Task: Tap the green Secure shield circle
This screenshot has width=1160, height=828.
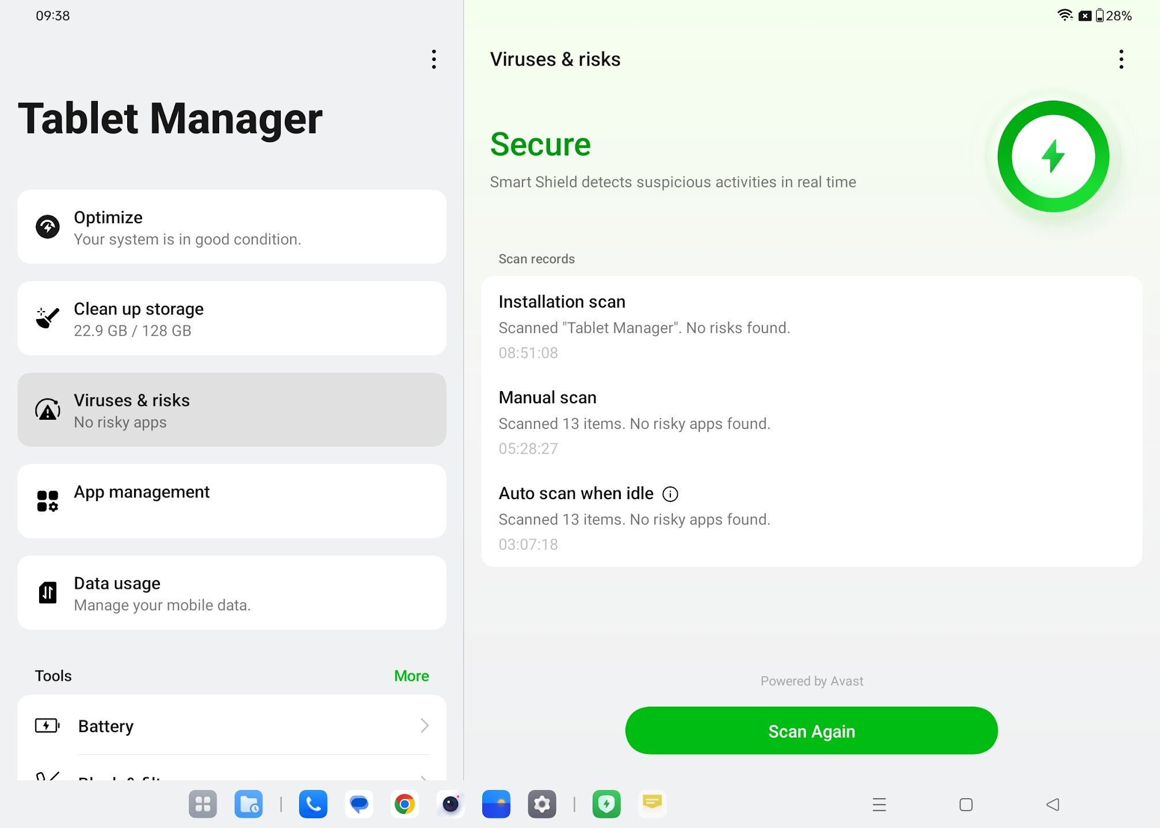Action: [x=1052, y=156]
